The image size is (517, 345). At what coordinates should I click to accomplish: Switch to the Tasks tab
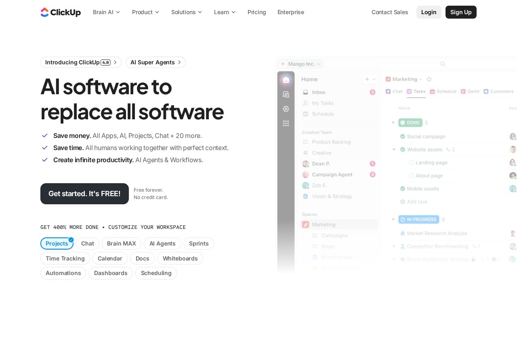[x=416, y=91]
